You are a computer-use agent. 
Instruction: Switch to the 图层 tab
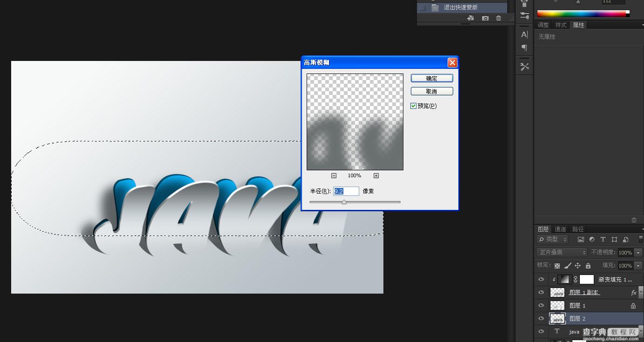[x=543, y=229]
